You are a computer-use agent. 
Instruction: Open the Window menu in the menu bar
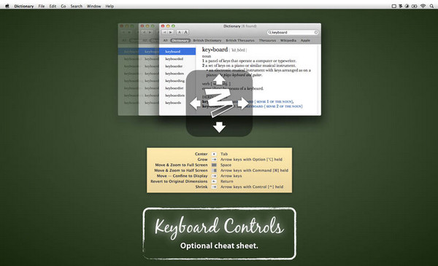[x=94, y=6]
